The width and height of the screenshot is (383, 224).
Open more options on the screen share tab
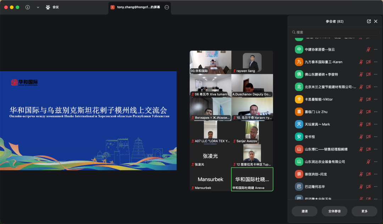pyautogui.click(x=167, y=7)
